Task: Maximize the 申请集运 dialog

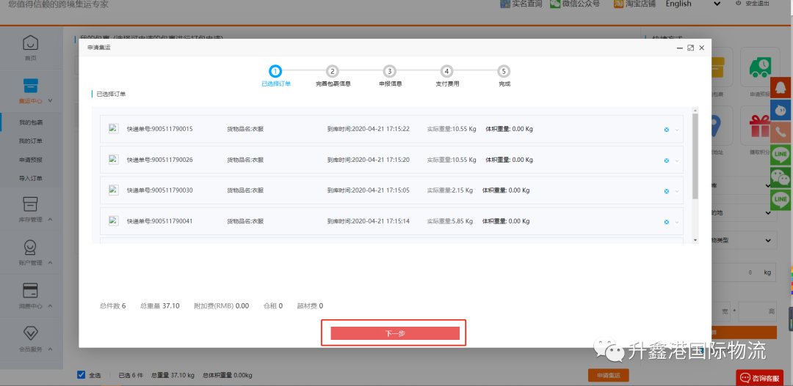Action: 690,48
